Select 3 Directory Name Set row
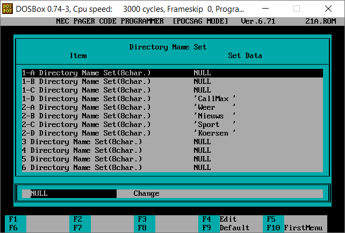The height and width of the screenshot is (233, 345). click(x=172, y=142)
